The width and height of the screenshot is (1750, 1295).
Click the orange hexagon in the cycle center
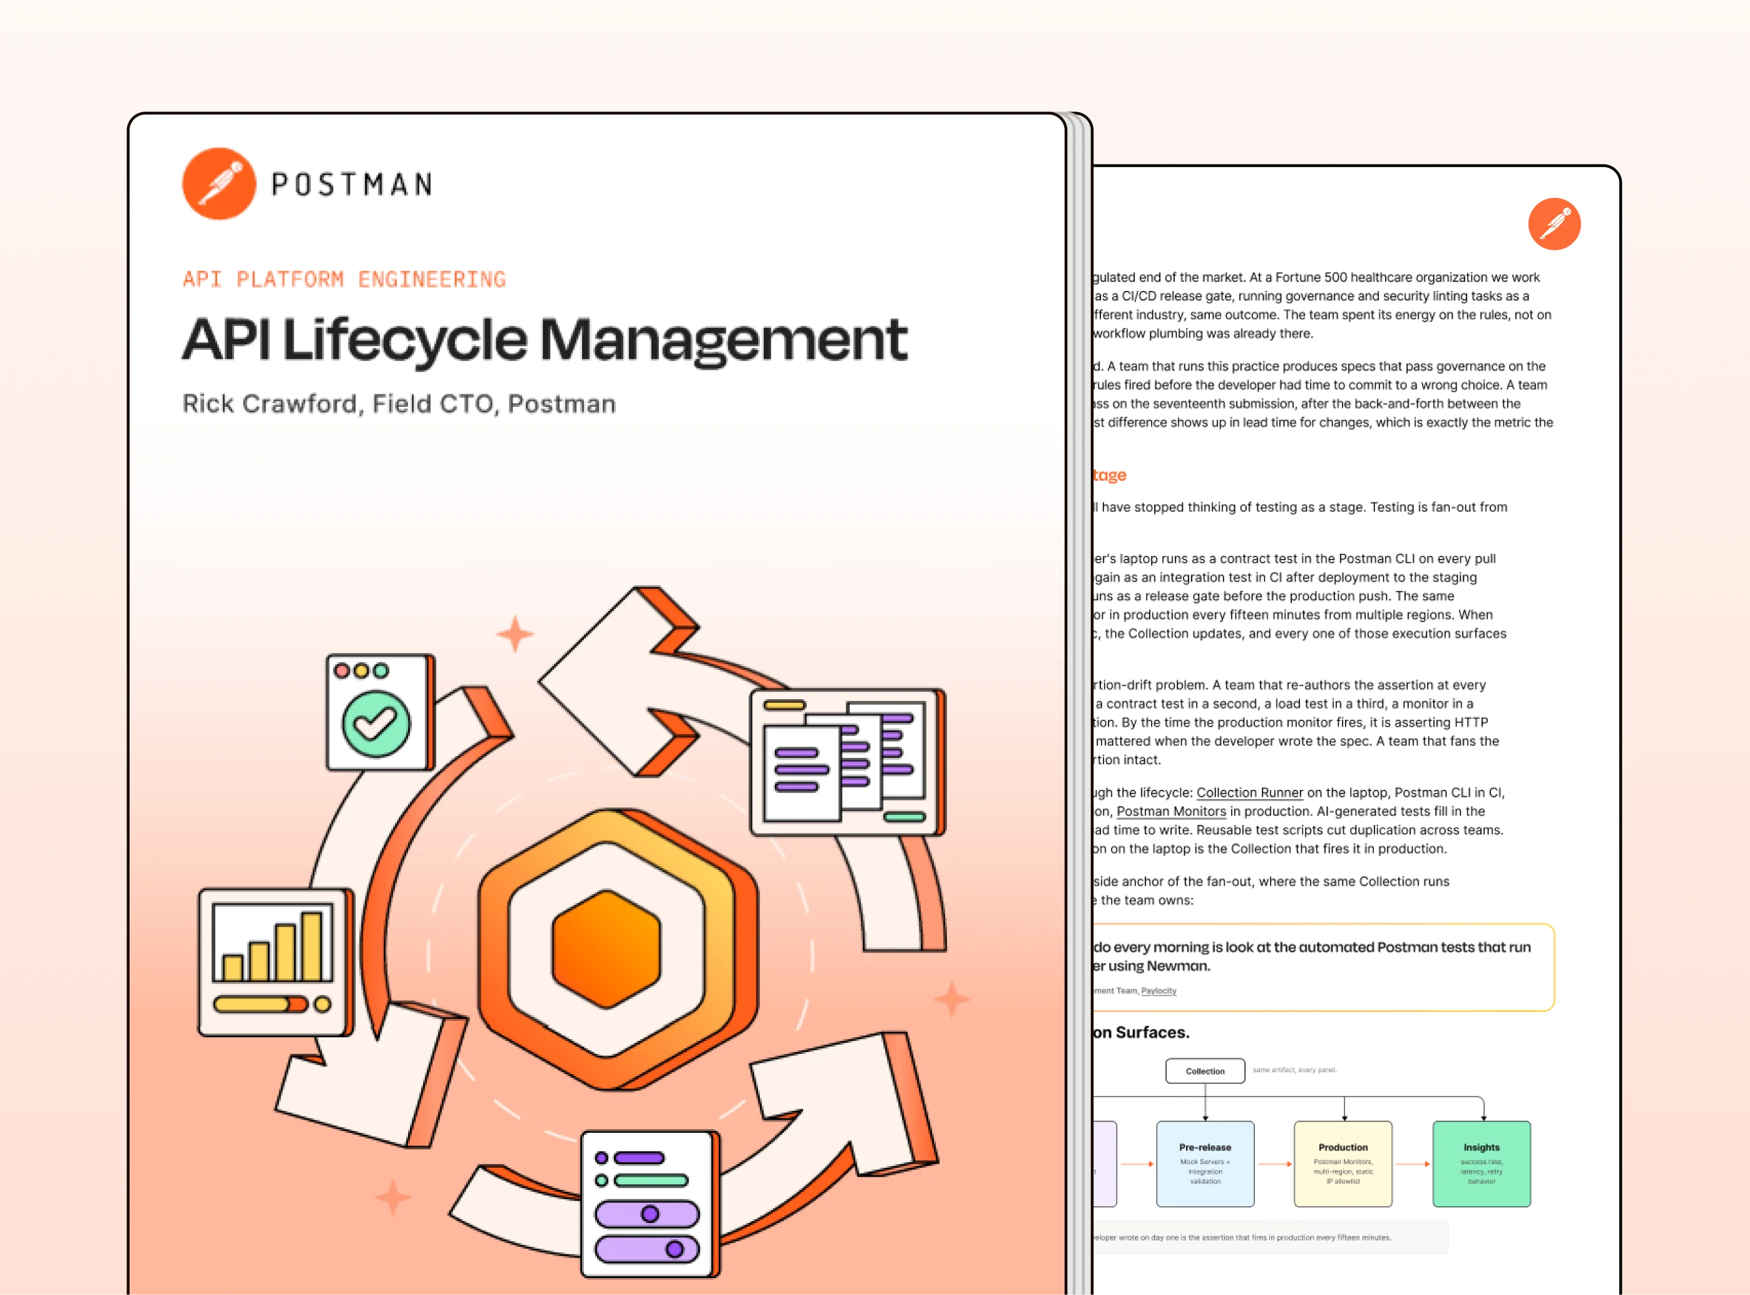coord(618,948)
